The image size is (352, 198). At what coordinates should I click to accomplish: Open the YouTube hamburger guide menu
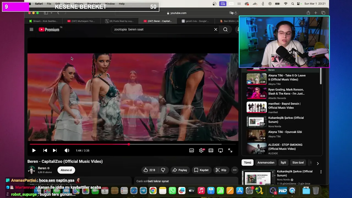pos(31,29)
